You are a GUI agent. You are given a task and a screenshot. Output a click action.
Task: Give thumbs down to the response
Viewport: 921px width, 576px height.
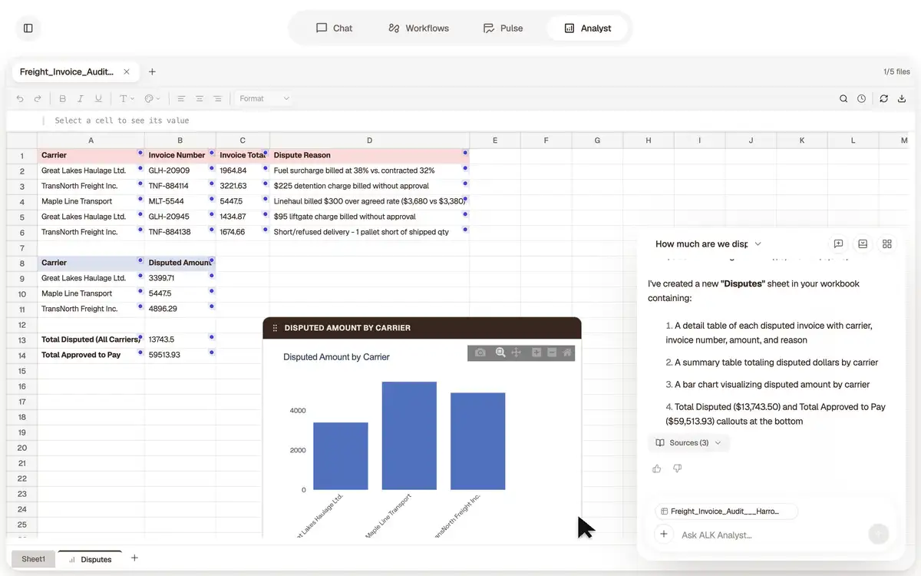pos(677,468)
